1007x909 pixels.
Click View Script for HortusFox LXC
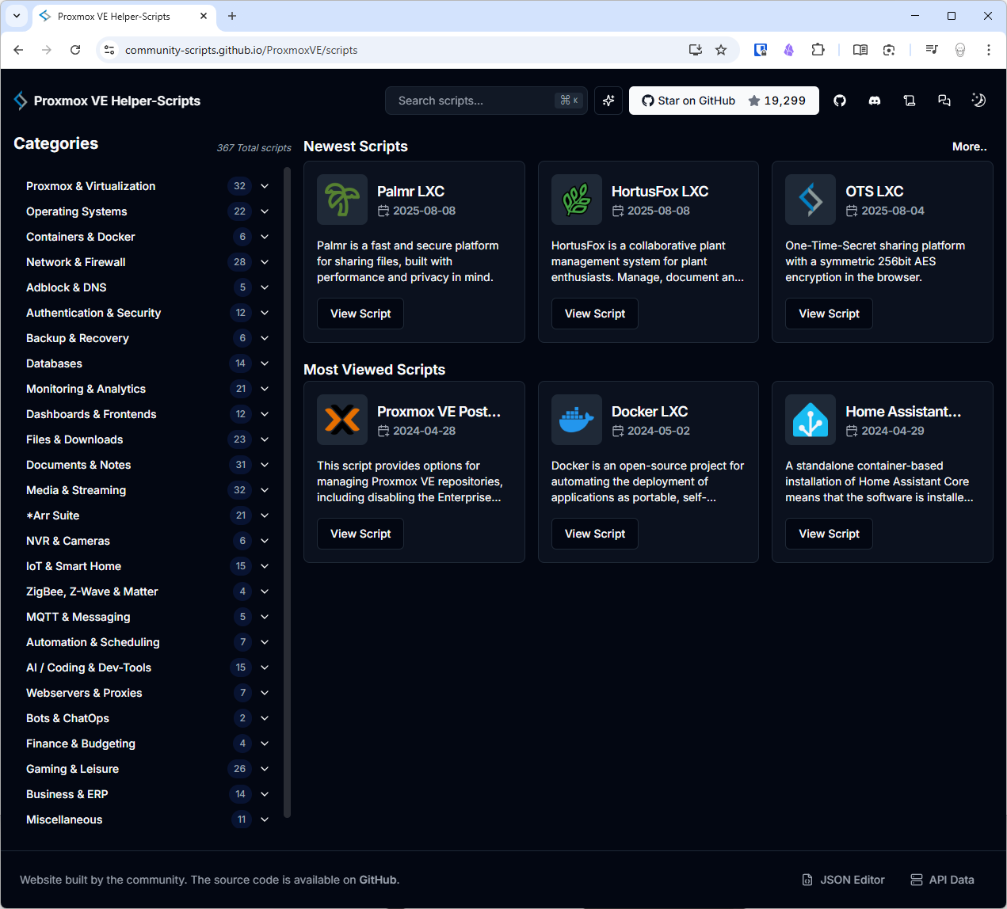click(x=595, y=314)
